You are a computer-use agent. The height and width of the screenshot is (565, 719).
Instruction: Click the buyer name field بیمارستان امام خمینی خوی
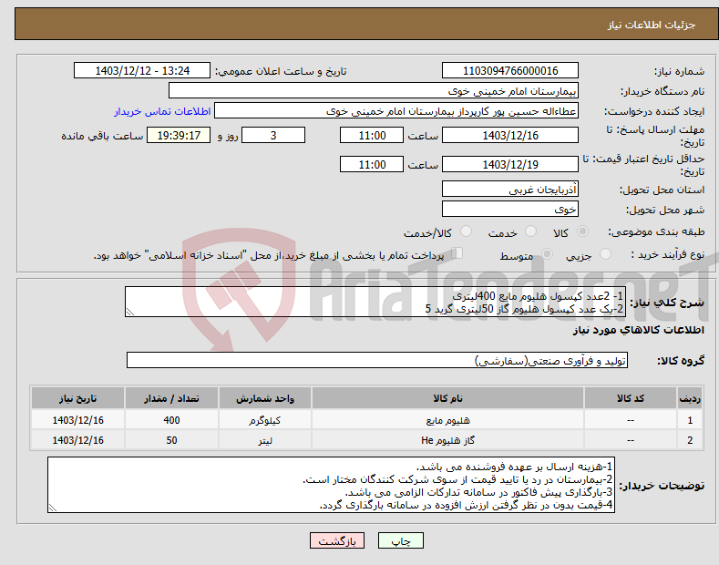tap(374, 91)
